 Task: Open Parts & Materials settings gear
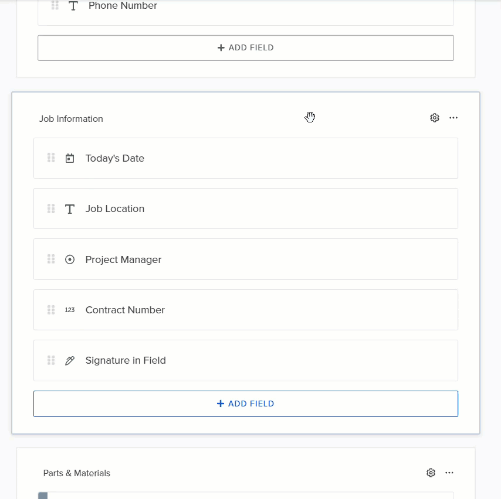431,473
